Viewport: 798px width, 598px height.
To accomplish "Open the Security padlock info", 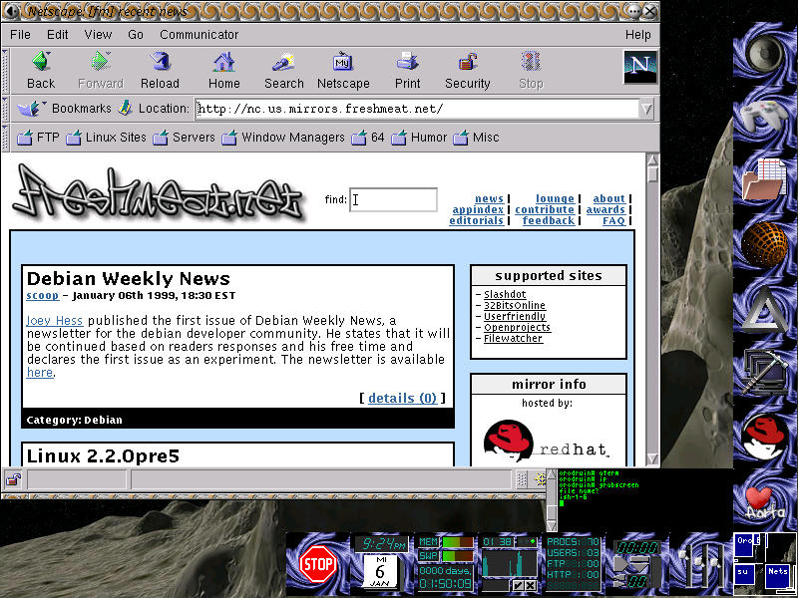I will click(x=467, y=63).
